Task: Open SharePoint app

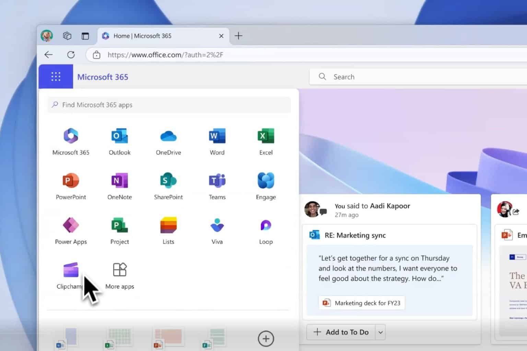Action: click(168, 181)
